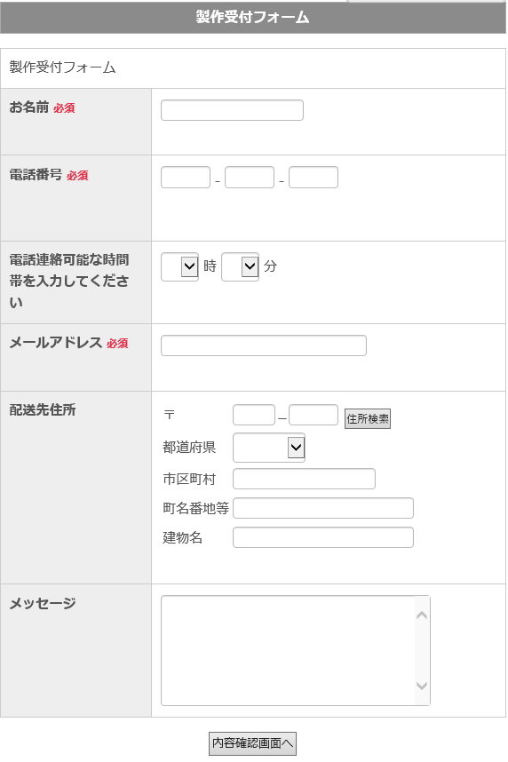This screenshot has width=508, height=762.
Task: Open the 分 minute dropdown
Action: tap(240, 266)
